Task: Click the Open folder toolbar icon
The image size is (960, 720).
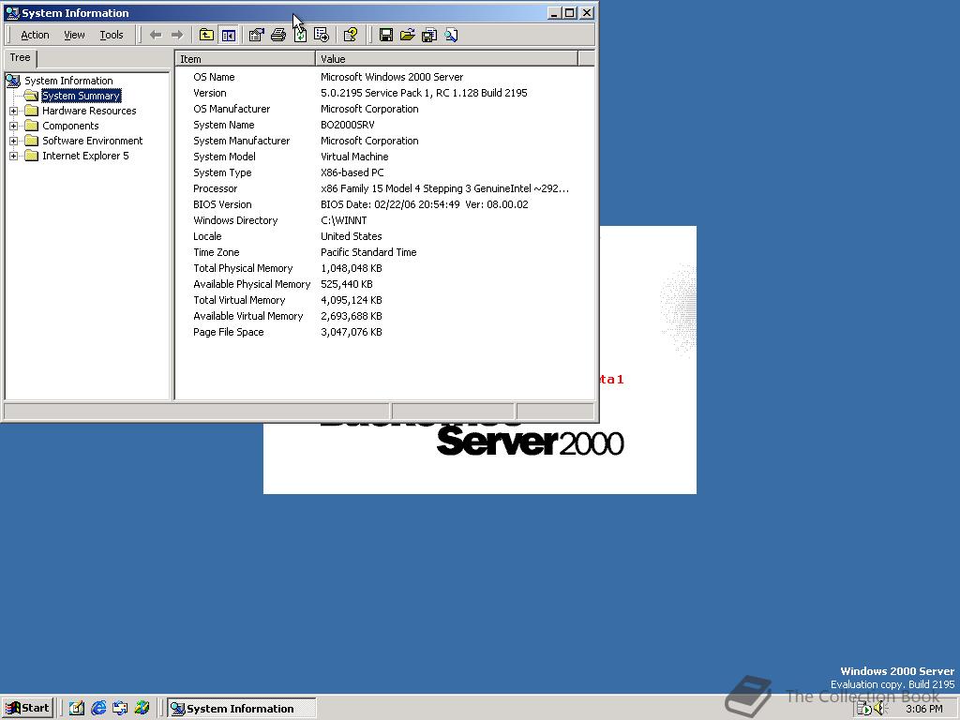Action: click(x=407, y=35)
